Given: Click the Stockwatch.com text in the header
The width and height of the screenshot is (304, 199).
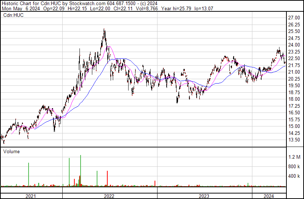Looking at the screenshot, I should coord(88,4).
